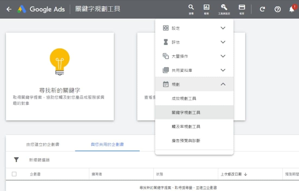Viewport: 299px width, 191px height.
Task: Click the refresh icon
Action: click(x=262, y=9)
